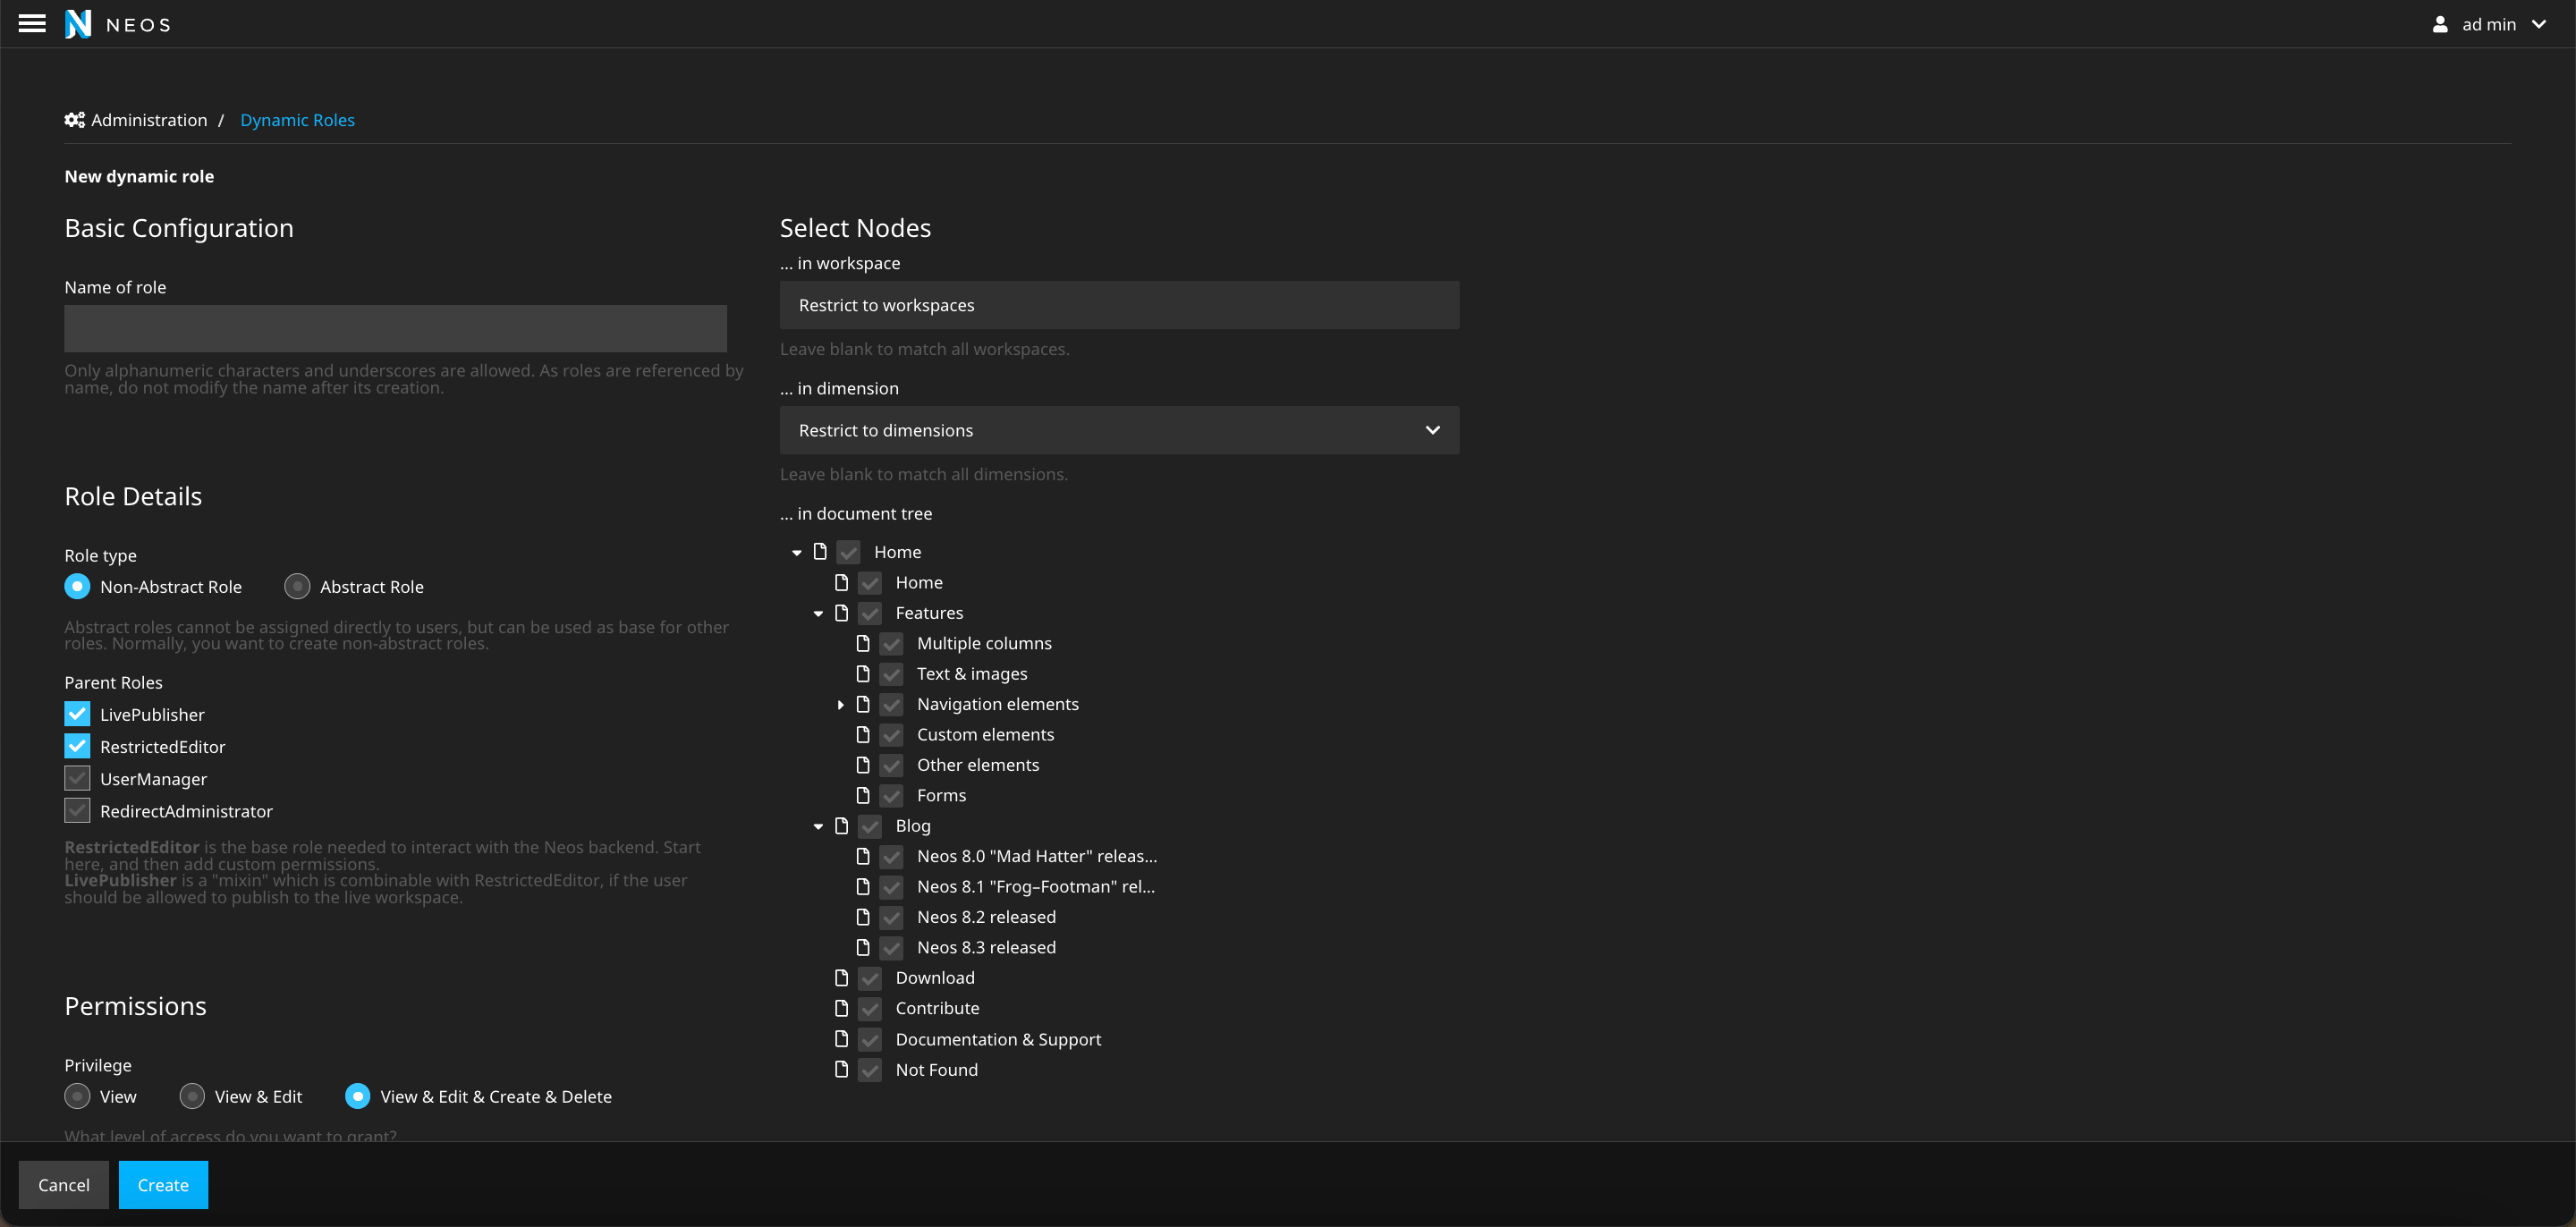Click the page icon beside Neos 8.0 Mad Hatter
Screen dimensions: 2576x1227
863,856
